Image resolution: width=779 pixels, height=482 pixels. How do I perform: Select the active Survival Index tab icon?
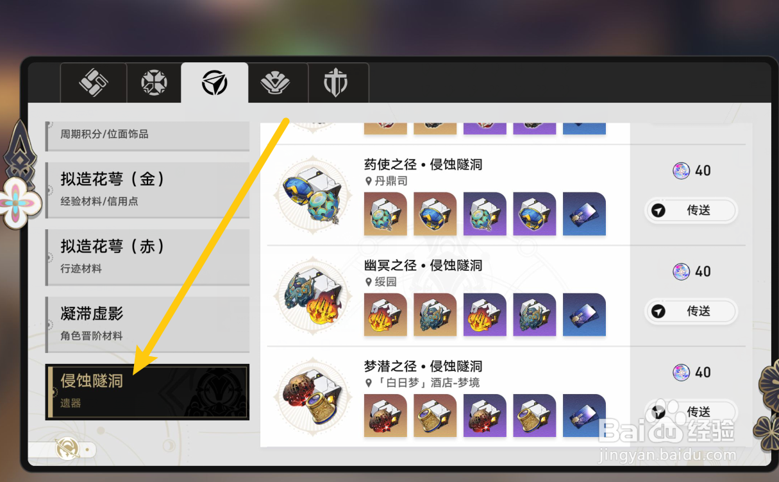click(x=214, y=83)
